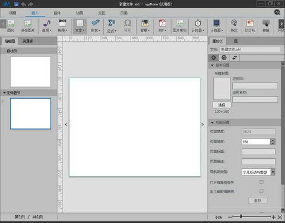Click the zoom out minus button
This screenshot has width=285, height=223.
coord(230,217)
